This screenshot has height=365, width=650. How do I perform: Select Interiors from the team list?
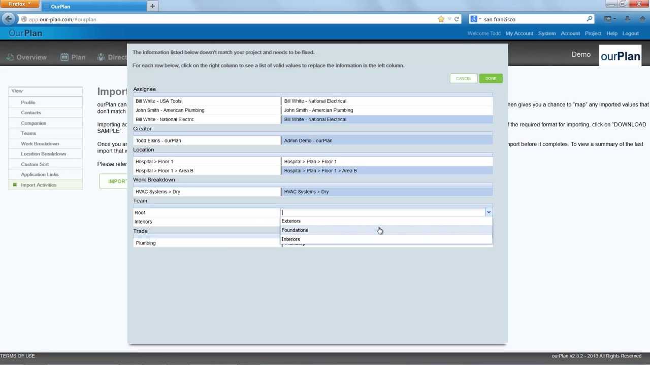pyautogui.click(x=386, y=239)
